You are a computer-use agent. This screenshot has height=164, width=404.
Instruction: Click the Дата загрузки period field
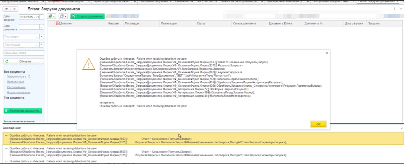29,17
